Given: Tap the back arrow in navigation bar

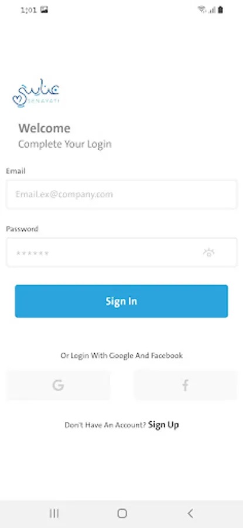Looking at the screenshot, I should 190,513.
